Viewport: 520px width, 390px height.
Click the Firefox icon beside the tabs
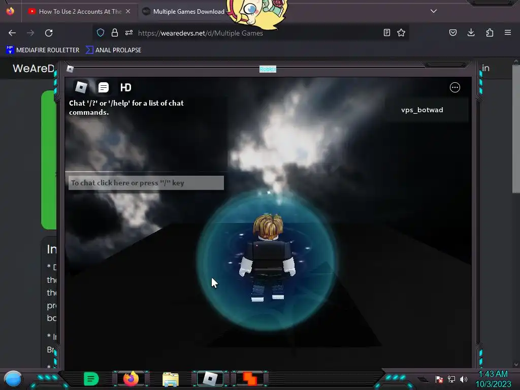point(10,11)
